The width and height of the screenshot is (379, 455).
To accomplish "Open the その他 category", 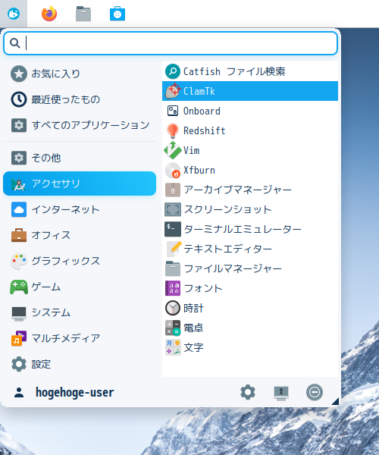I will 80,158.
